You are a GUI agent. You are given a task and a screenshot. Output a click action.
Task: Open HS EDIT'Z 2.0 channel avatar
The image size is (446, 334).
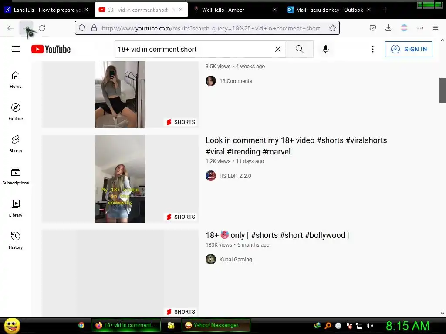pyautogui.click(x=211, y=176)
